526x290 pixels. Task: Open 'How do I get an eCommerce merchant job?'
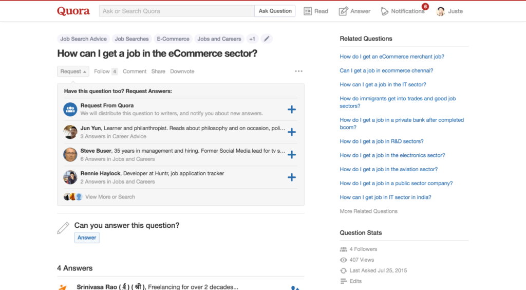point(392,57)
